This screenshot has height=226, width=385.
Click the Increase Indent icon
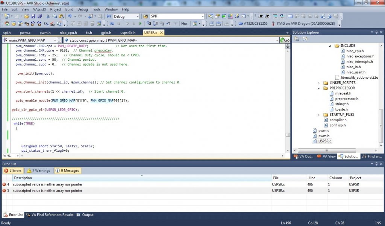tap(267, 16)
